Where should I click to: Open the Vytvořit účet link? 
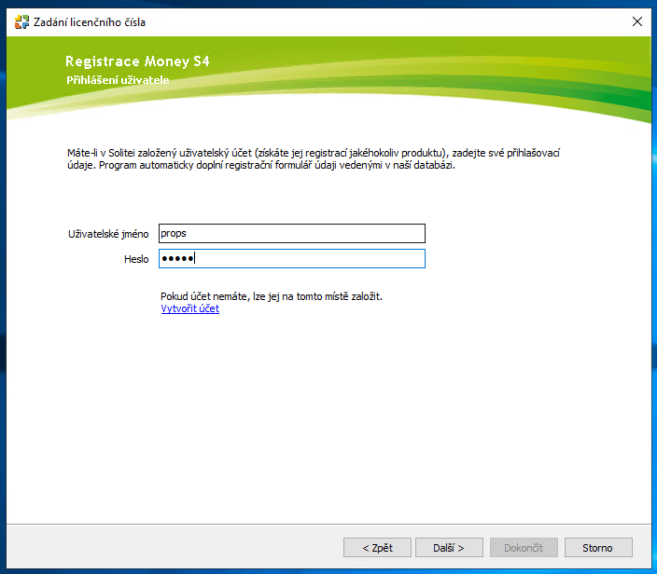pyautogui.click(x=189, y=308)
